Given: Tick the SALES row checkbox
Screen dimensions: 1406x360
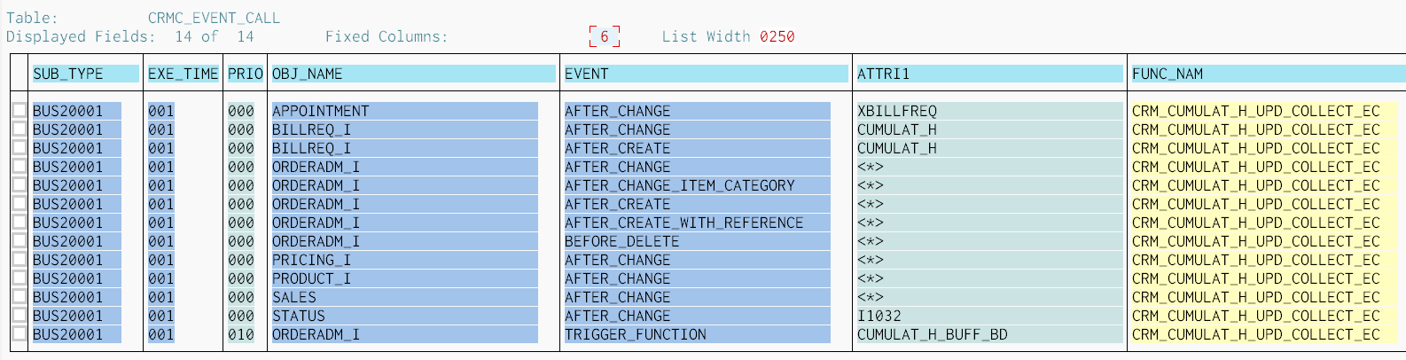Looking at the screenshot, I should [x=20, y=297].
